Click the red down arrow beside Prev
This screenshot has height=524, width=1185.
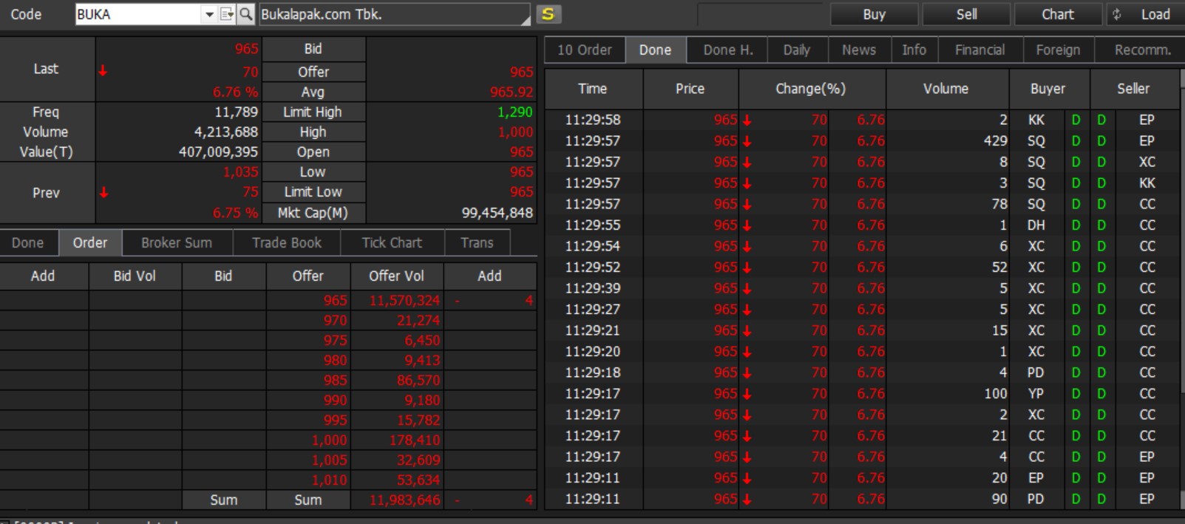[x=103, y=192]
